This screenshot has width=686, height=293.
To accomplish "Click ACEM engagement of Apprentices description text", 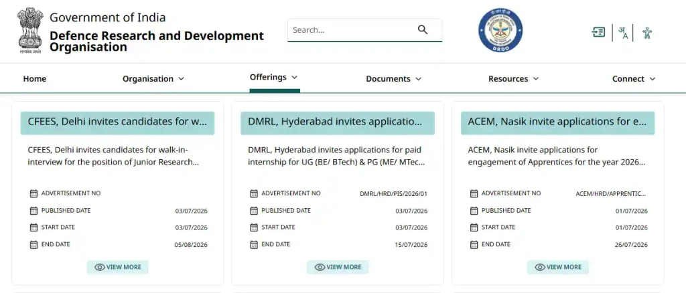I will click(557, 156).
